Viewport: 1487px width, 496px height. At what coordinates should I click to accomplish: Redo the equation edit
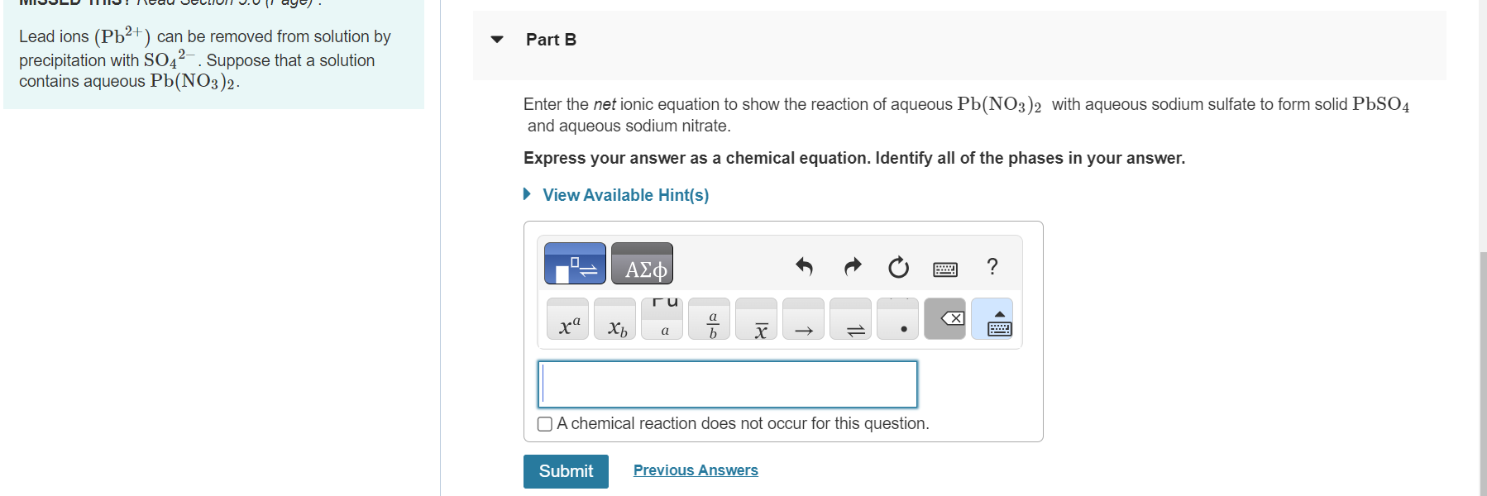(x=852, y=266)
